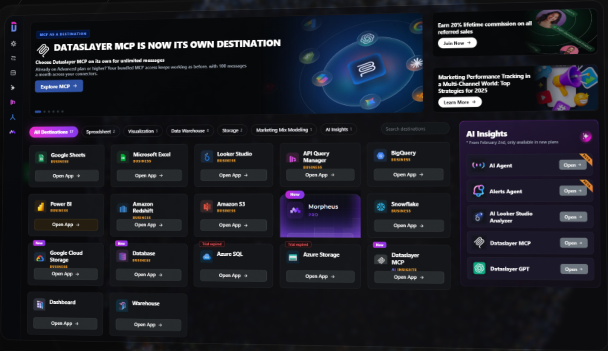The width and height of the screenshot is (608, 351).
Task: Open App for Snowflake
Action: point(409,225)
